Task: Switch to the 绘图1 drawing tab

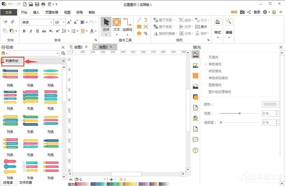Action: pyautogui.click(x=78, y=47)
